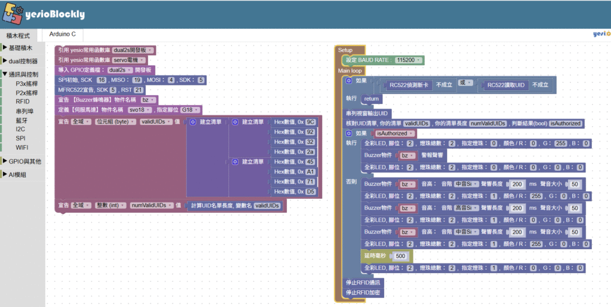The image size is (611, 307).
Task: Open bz dropdown on 警報聲響 block
Action: 407,155
